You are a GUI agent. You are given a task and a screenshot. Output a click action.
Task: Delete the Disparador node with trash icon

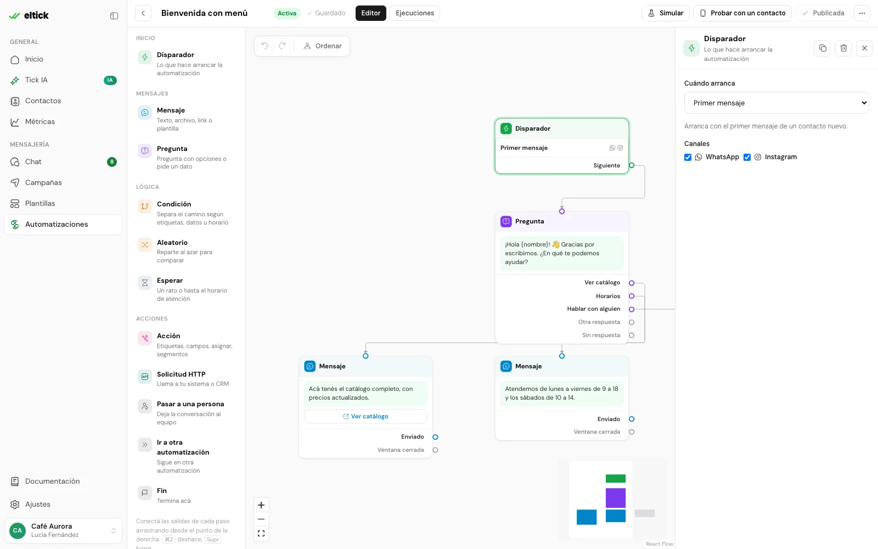click(x=843, y=48)
